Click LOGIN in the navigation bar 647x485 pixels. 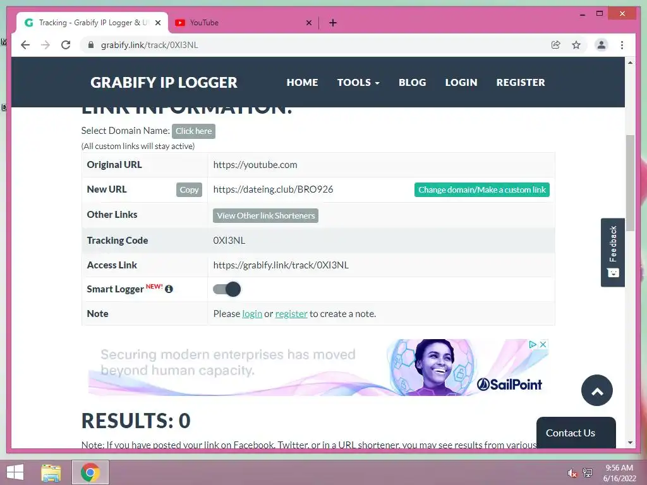tap(461, 83)
